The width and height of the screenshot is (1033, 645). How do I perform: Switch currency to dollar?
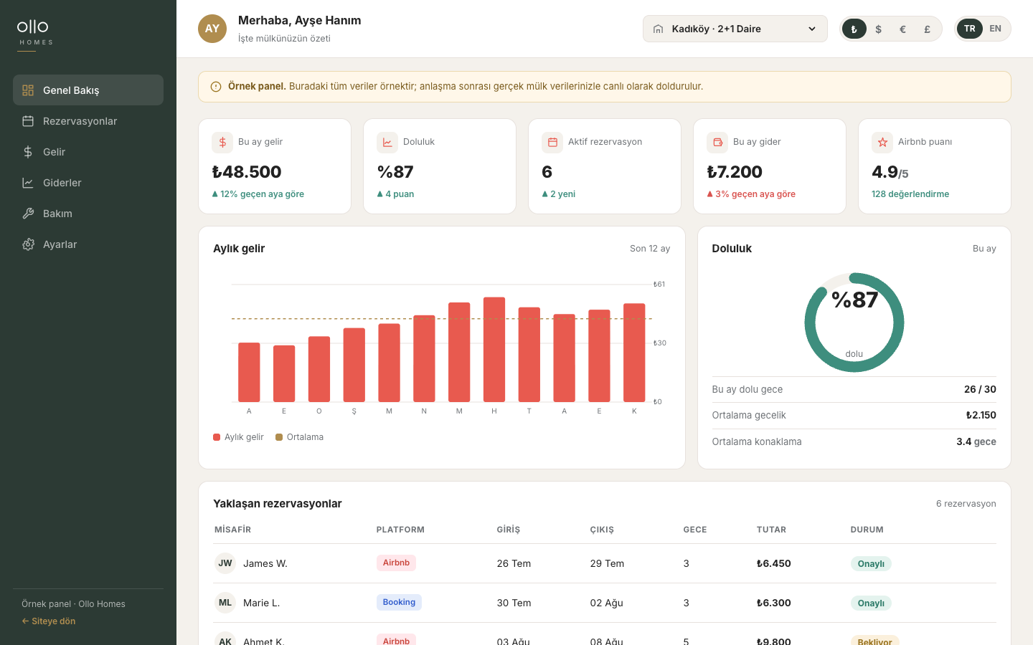coord(878,29)
